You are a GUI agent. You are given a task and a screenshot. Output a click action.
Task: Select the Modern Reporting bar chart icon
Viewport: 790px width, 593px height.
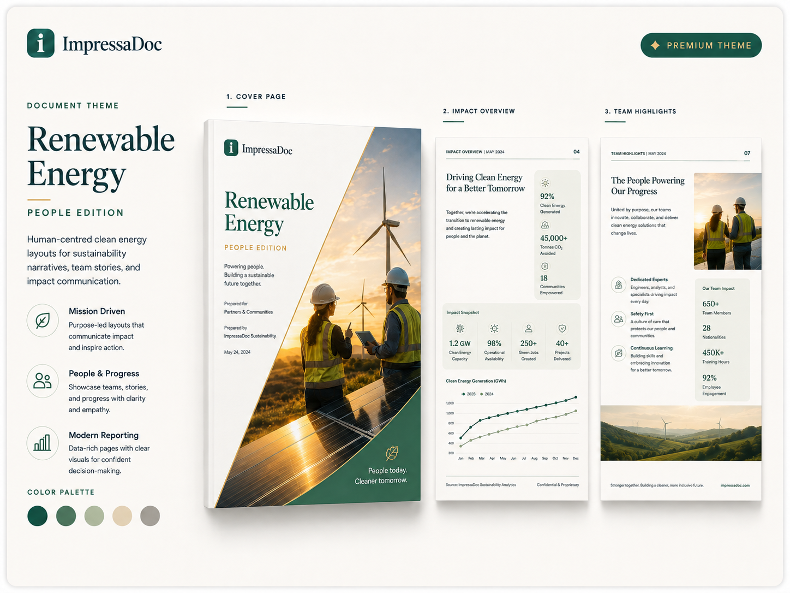(x=43, y=443)
